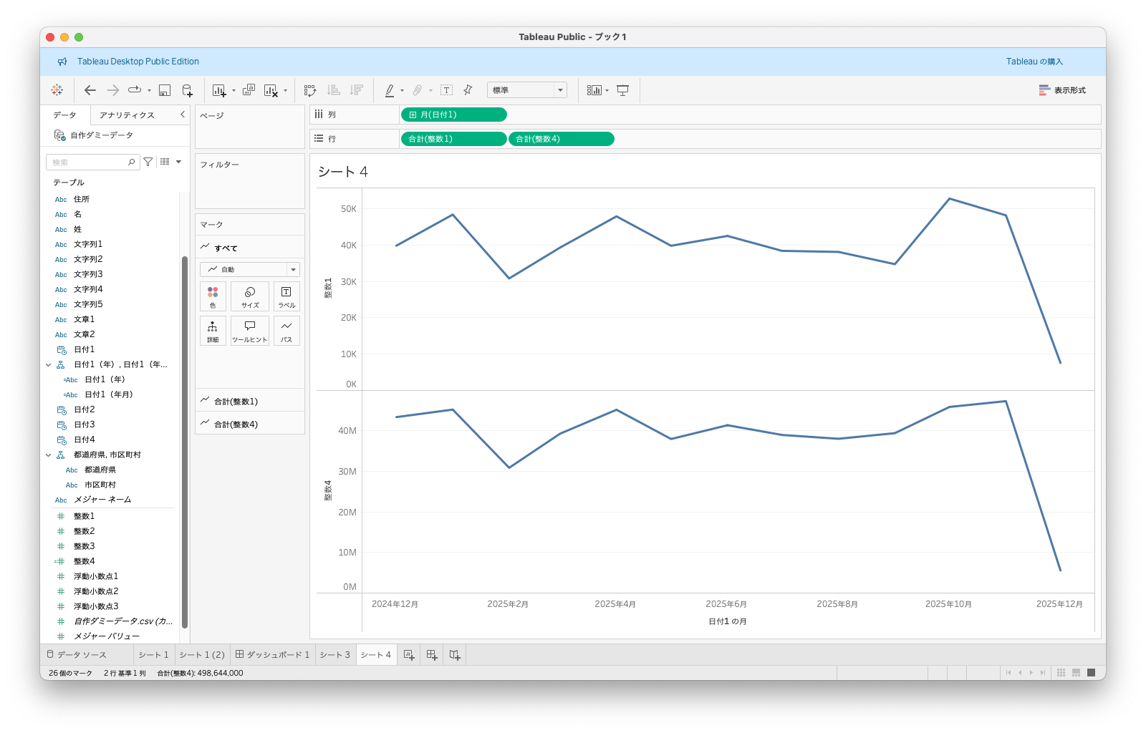
Task: Swap rows and columns via toolbar icon
Action: click(x=310, y=90)
